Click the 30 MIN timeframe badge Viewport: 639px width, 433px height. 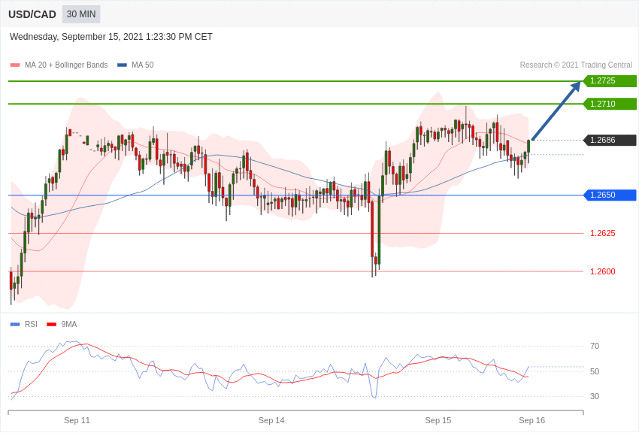coord(81,14)
